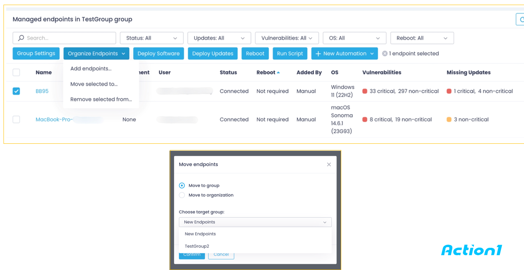Close the Move endpoints dialog

[329, 164]
